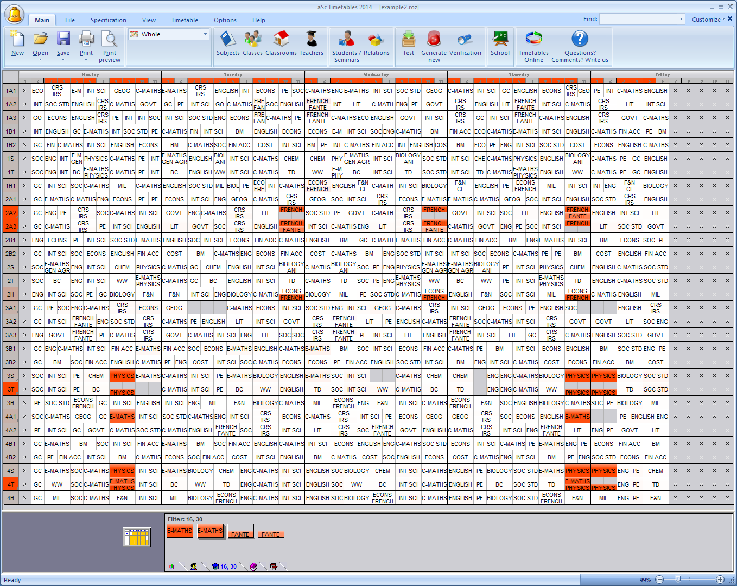Image resolution: width=737 pixels, height=586 pixels.
Task: Click the aSc bell application button
Action: [x=15, y=15]
